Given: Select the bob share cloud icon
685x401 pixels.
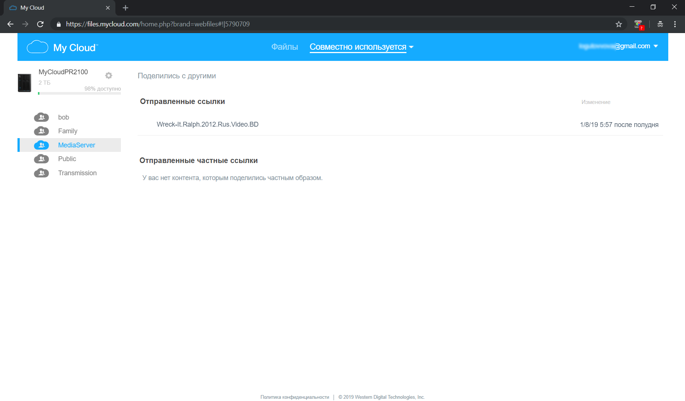Looking at the screenshot, I should [x=41, y=117].
